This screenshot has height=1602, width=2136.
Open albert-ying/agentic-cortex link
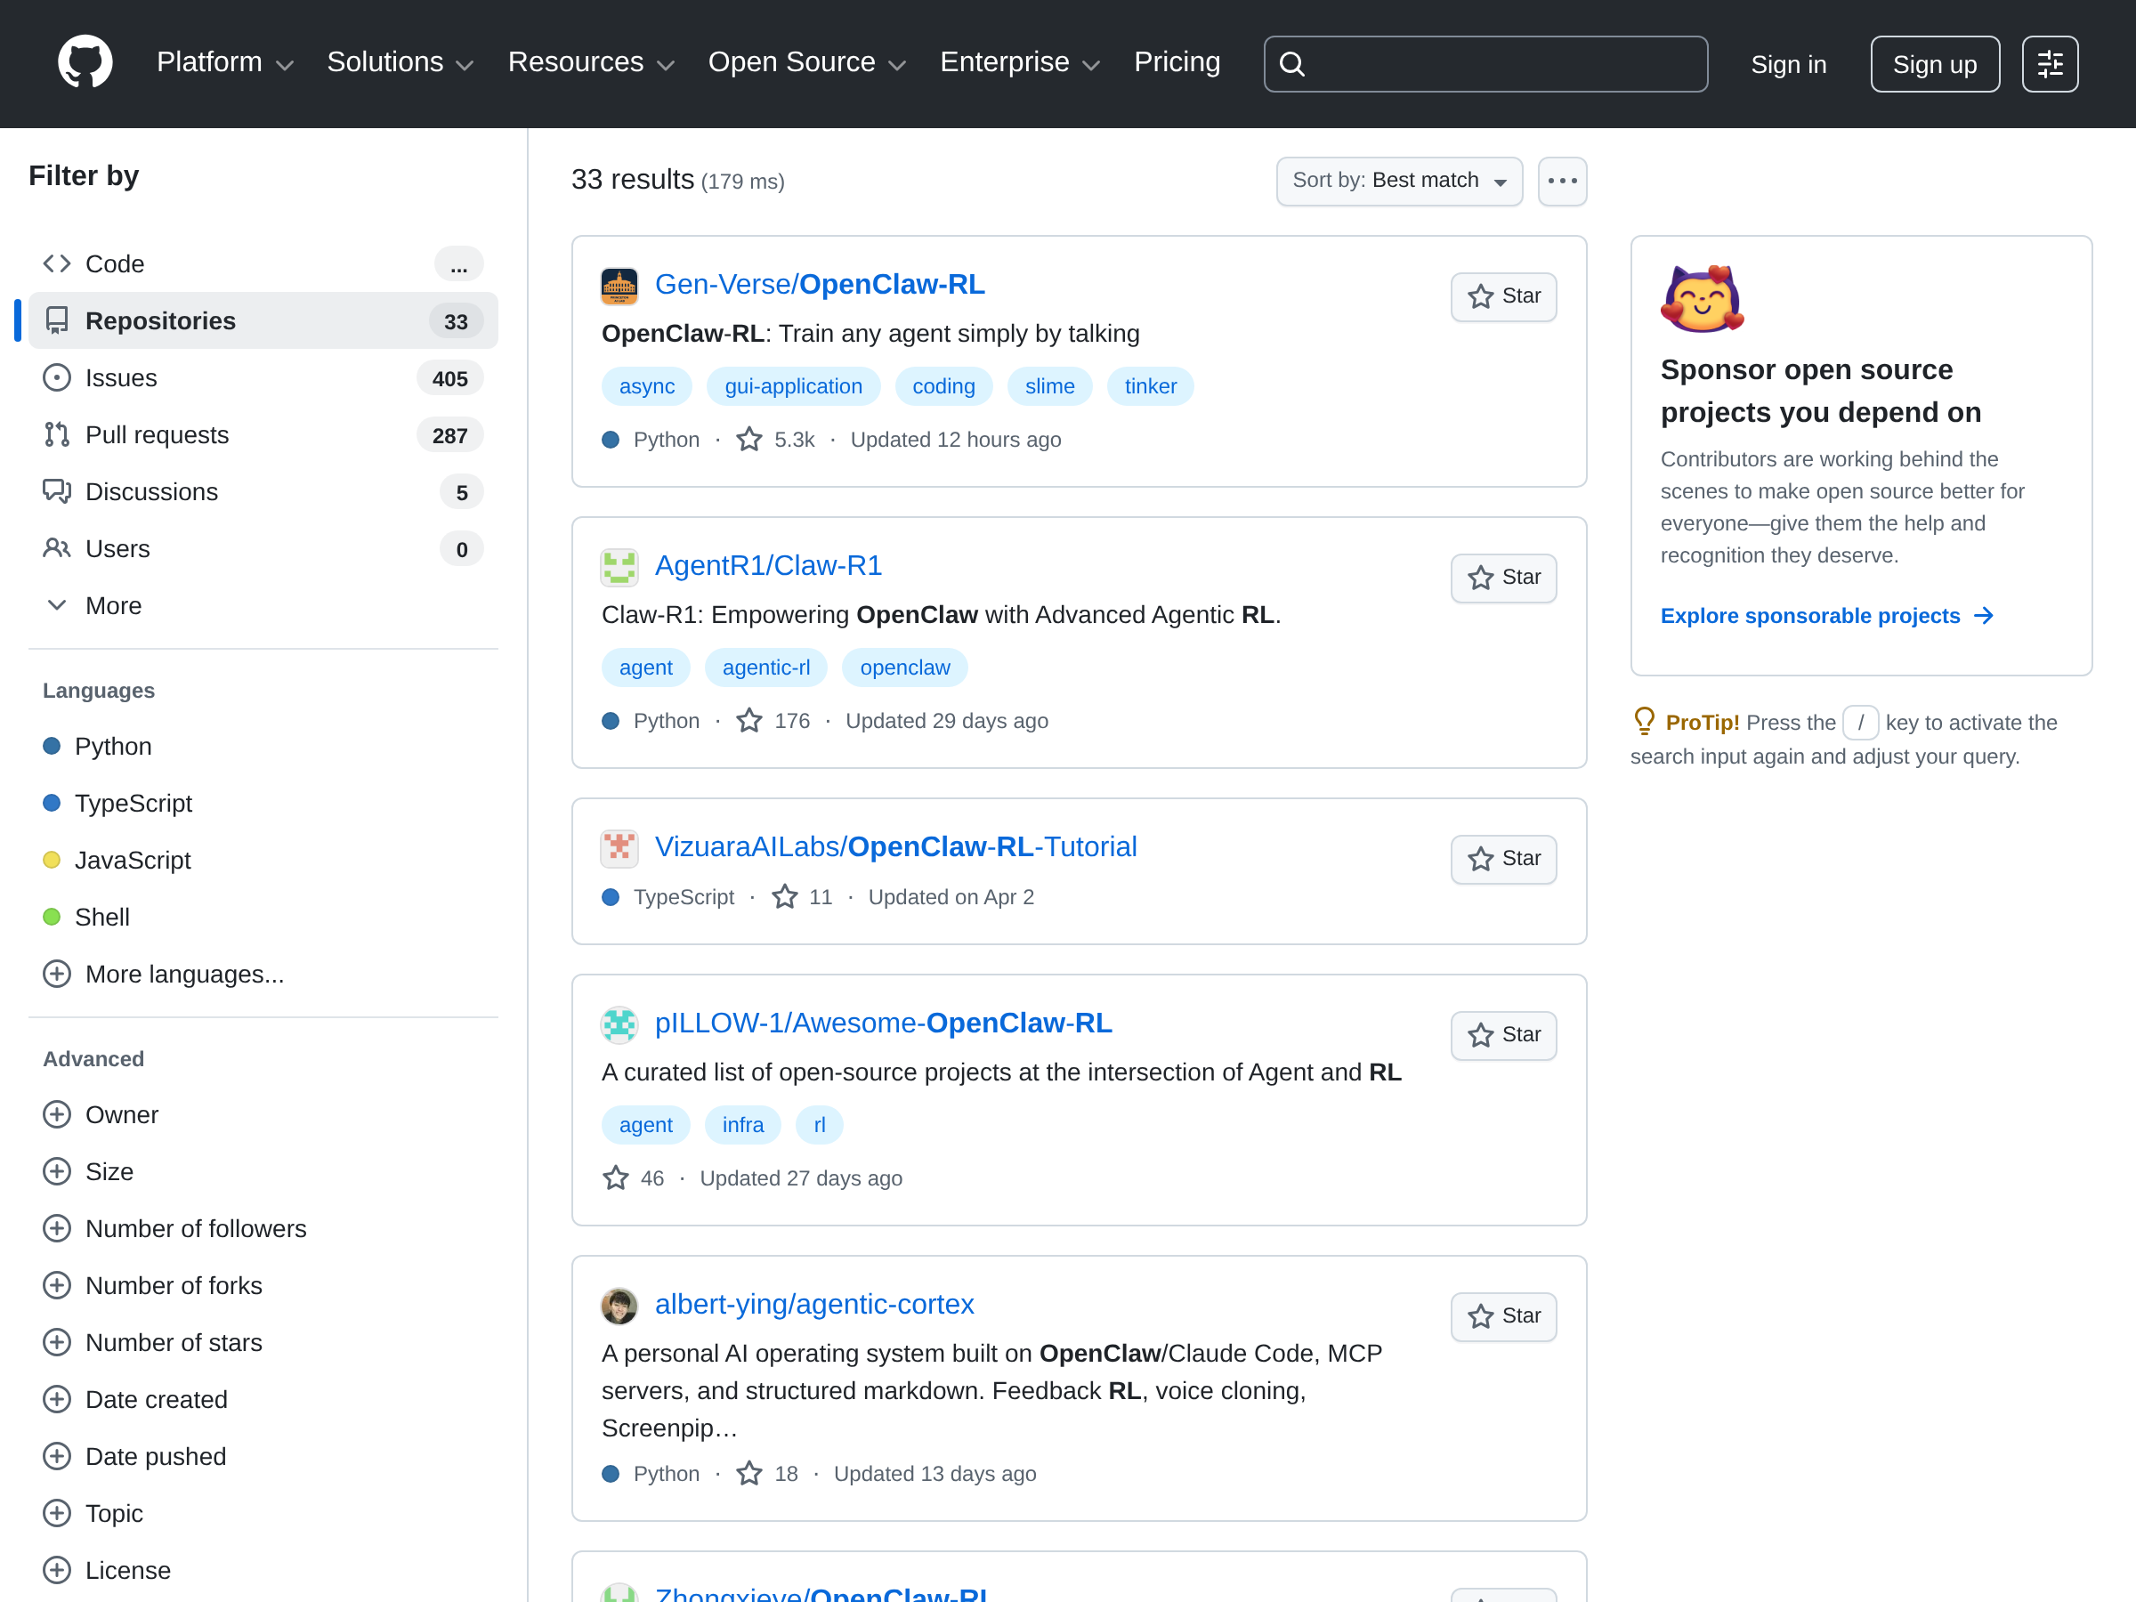(814, 1305)
